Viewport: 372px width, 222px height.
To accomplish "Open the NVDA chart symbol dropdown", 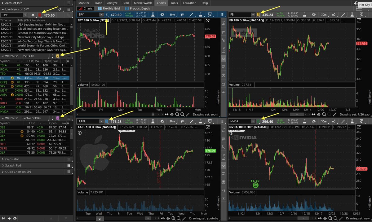I will [253, 121].
